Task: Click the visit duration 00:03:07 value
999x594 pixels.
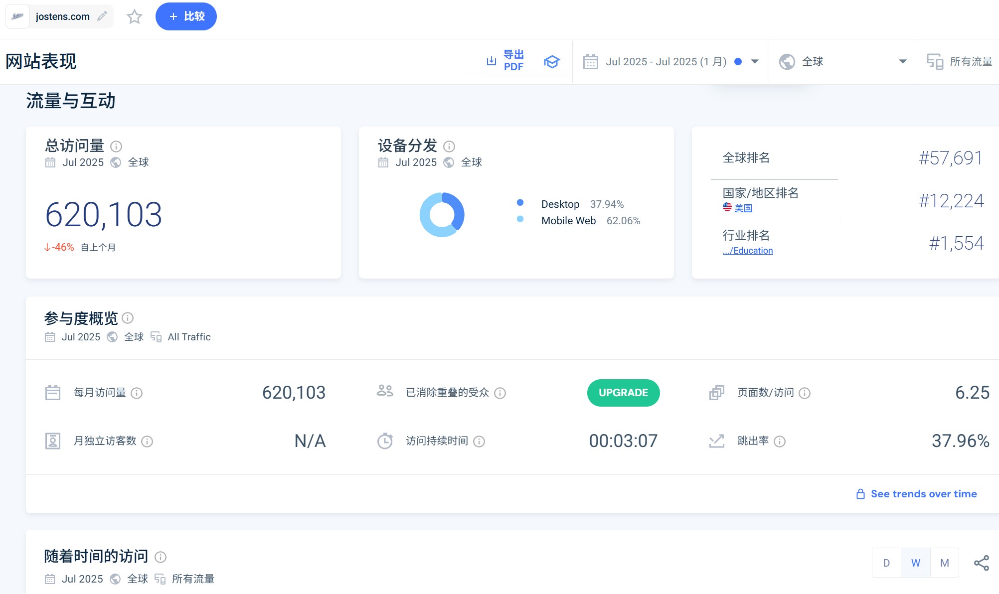Action: point(623,441)
